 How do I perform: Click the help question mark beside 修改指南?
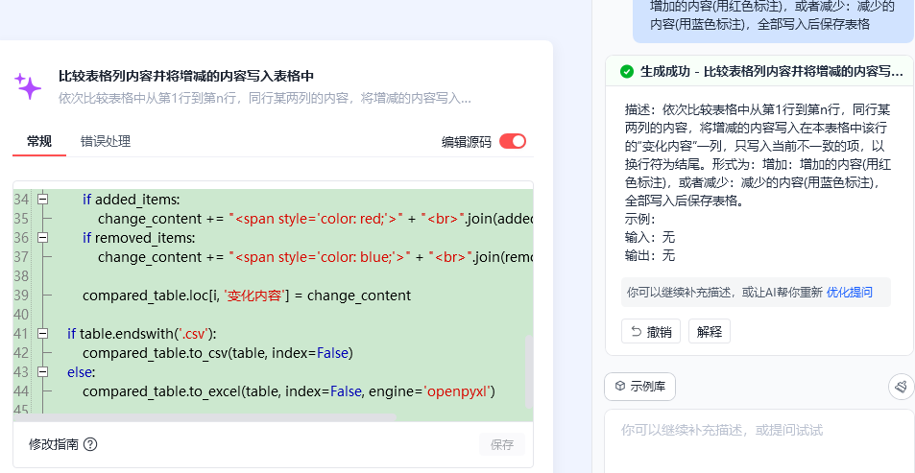[x=90, y=445]
